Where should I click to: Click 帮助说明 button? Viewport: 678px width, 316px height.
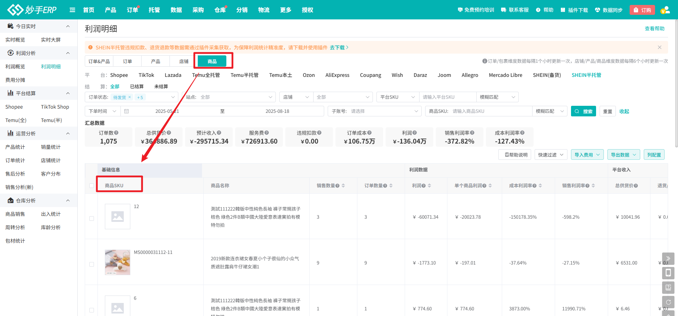tap(515, 154)
